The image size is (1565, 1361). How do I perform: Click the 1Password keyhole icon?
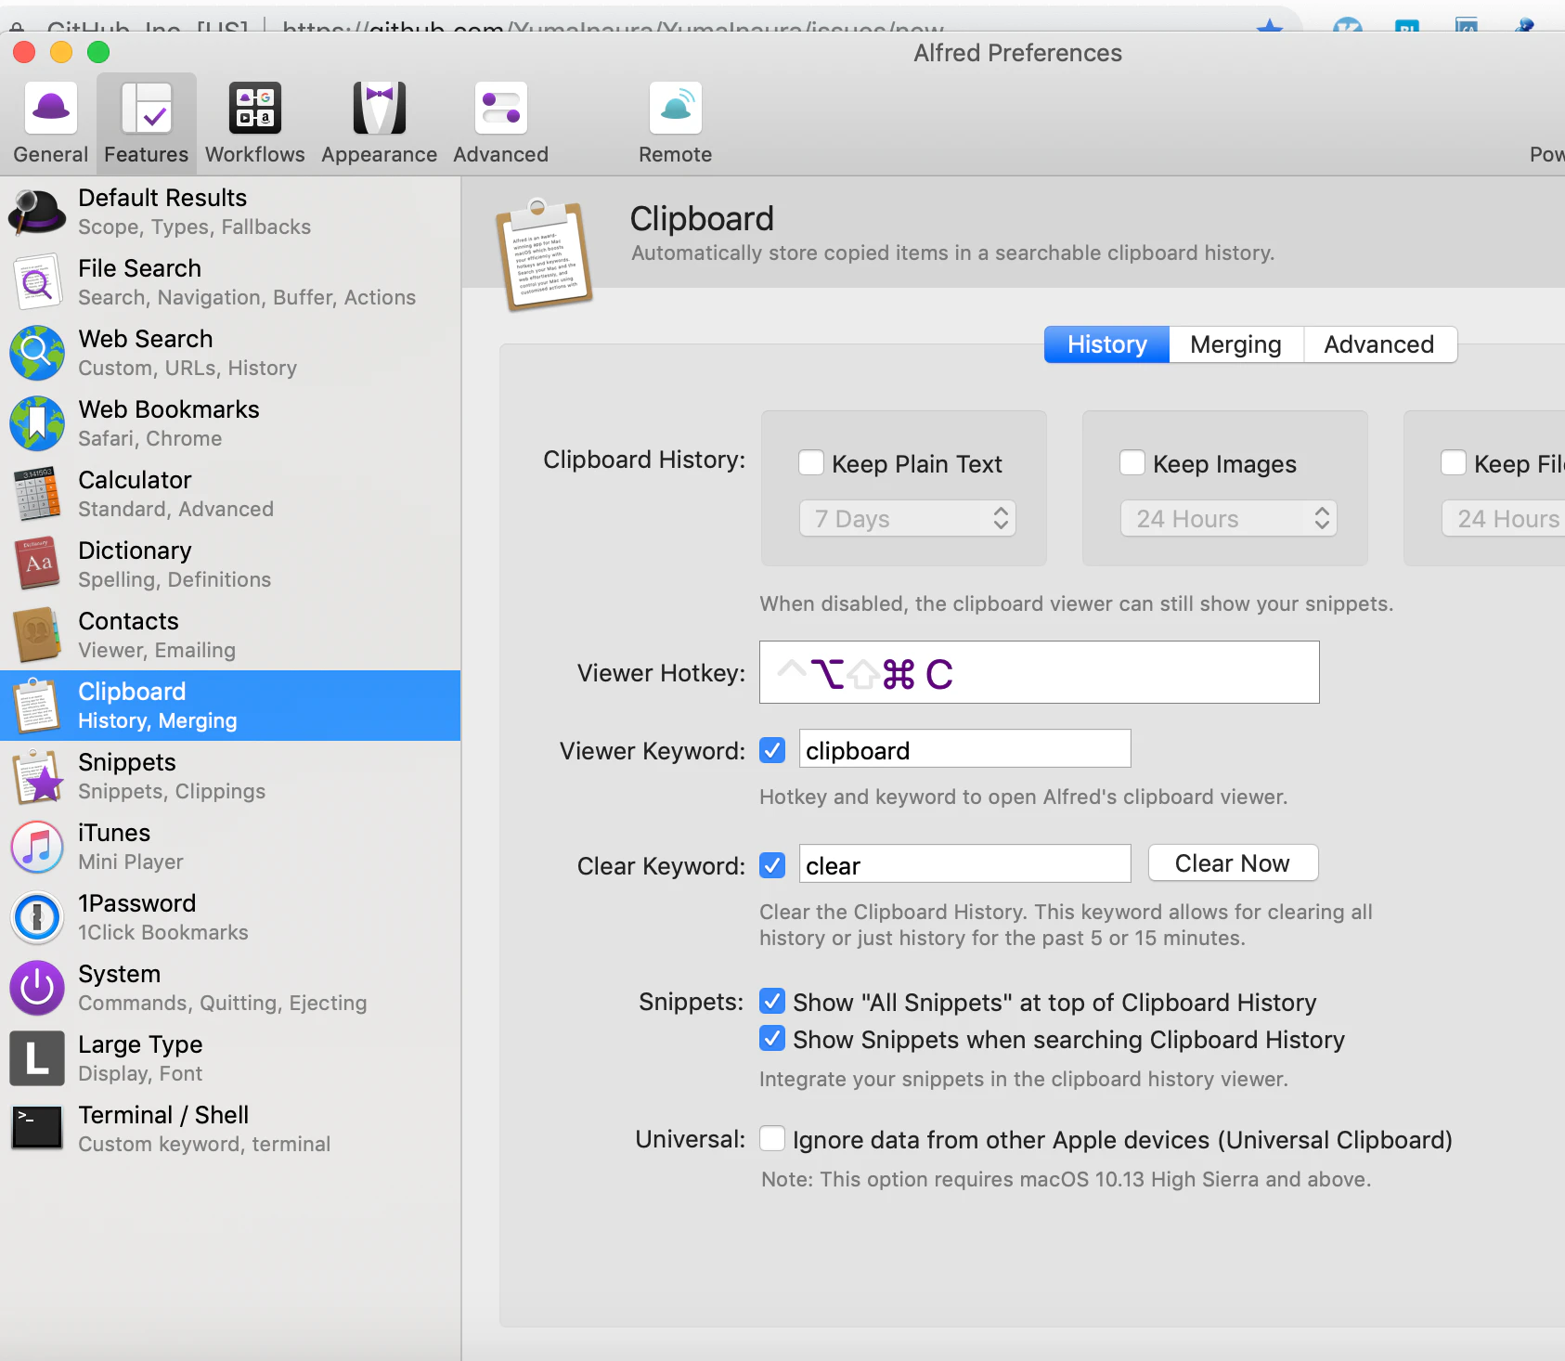coord(37,917)
